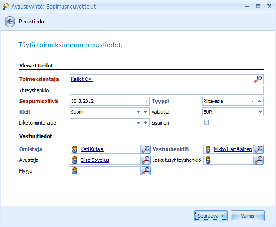Click the Valmis button
Image resolution: width=276 pixels, height=227 pixels.
pos(248,216)
